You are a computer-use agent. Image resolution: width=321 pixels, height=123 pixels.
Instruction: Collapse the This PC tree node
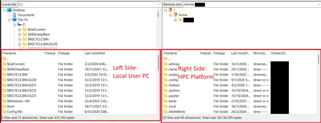9,20
